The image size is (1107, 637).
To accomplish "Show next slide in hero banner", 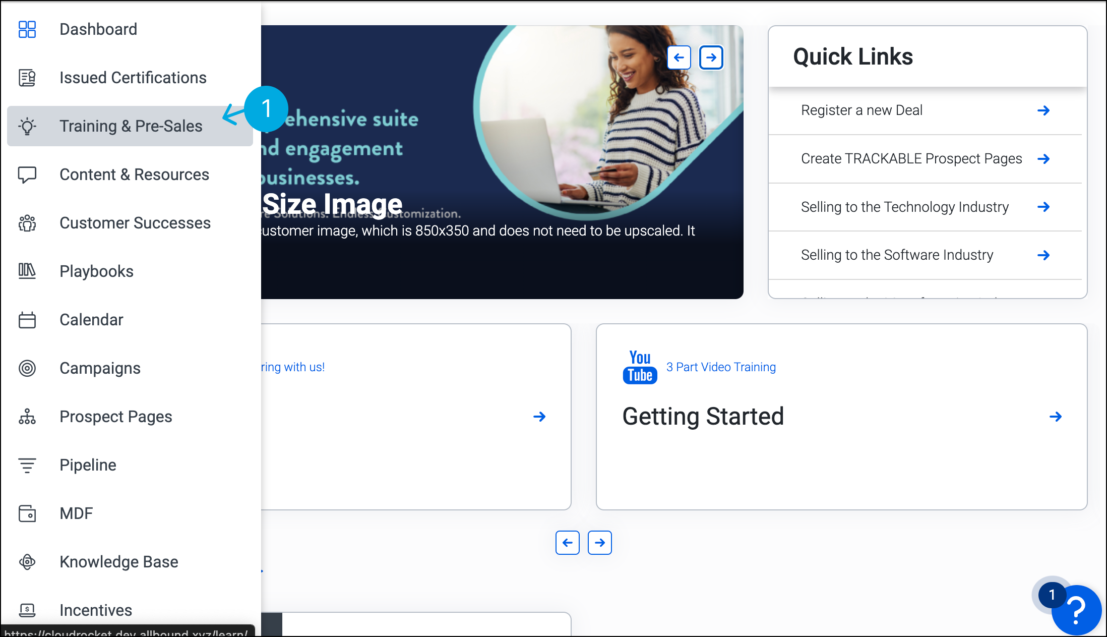I will click(711, 57).
